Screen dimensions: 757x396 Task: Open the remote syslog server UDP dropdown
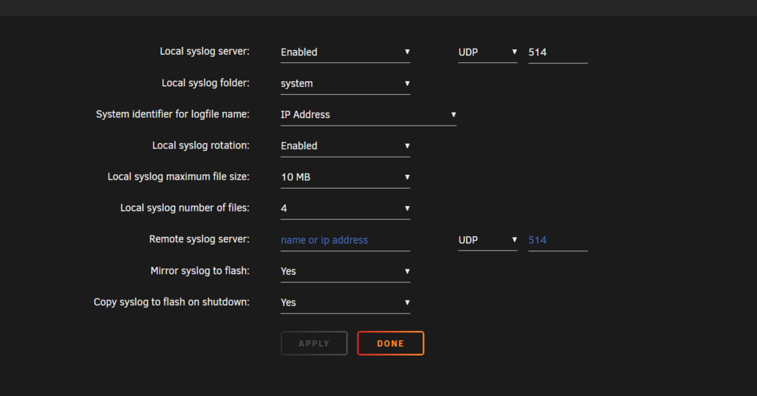tap(488, 240)
